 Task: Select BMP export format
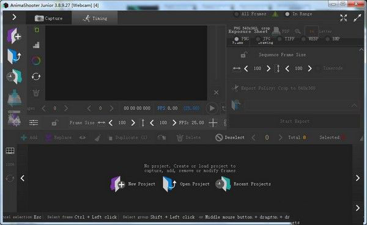coord(328,39)
